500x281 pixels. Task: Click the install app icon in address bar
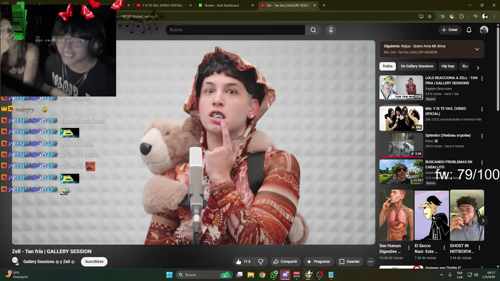[421, 16]
